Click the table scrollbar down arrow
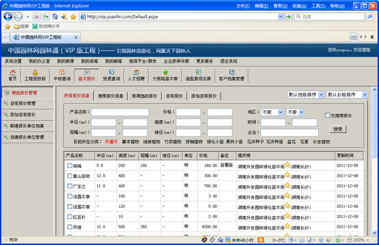The image size is (379, 245). (374, 233)
